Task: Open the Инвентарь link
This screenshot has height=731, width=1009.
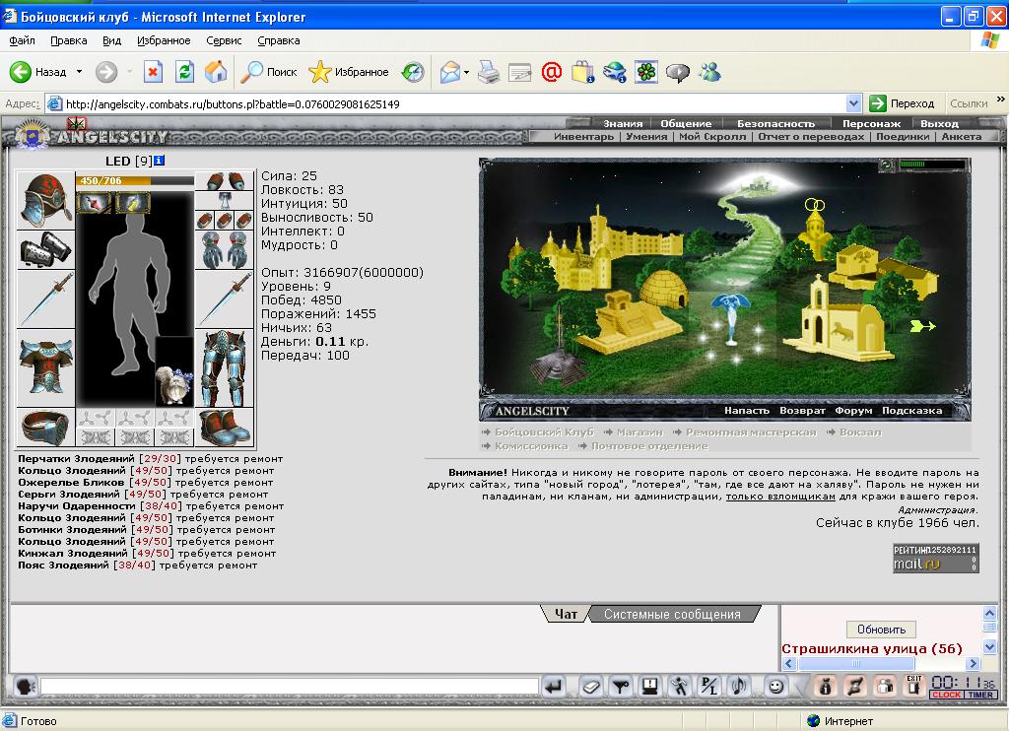Action: tap(583, 136)
